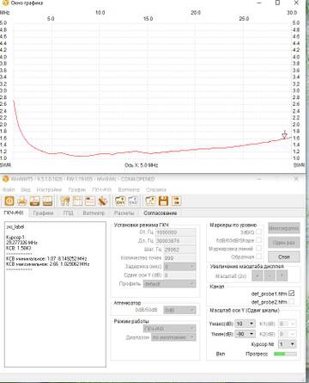Tick the 3dB/Q marker checkbox
309x383 pixels.
259,232
